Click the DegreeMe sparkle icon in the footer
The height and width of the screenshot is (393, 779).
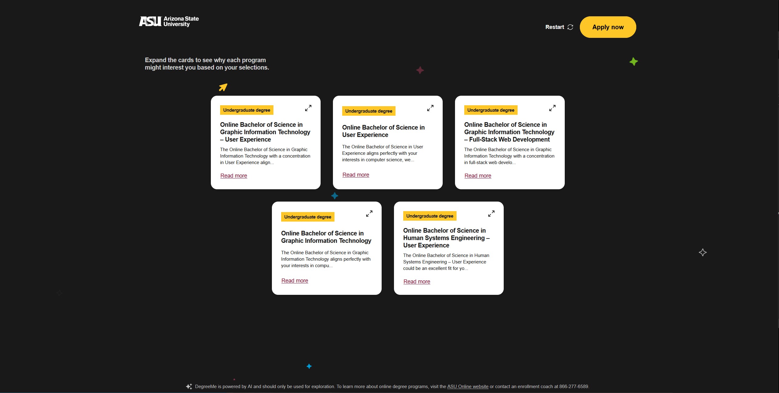pyautogui.click(x=189, y=387)
